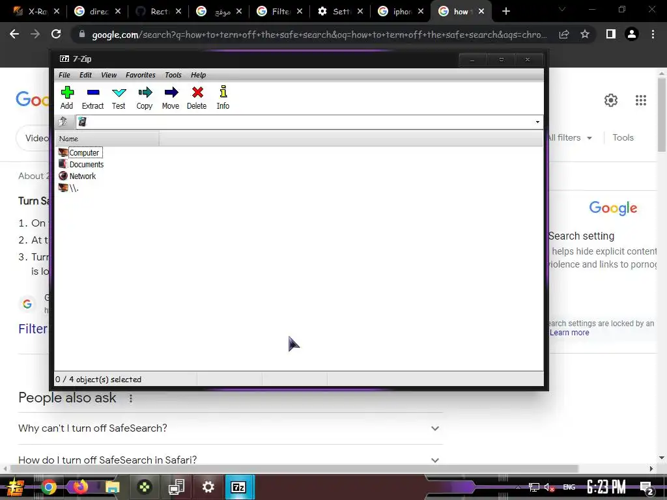Open the Chrome three-dot menu
Image resolution: width=667 pixels, height=500 pixels.
[x=653, y=34]
